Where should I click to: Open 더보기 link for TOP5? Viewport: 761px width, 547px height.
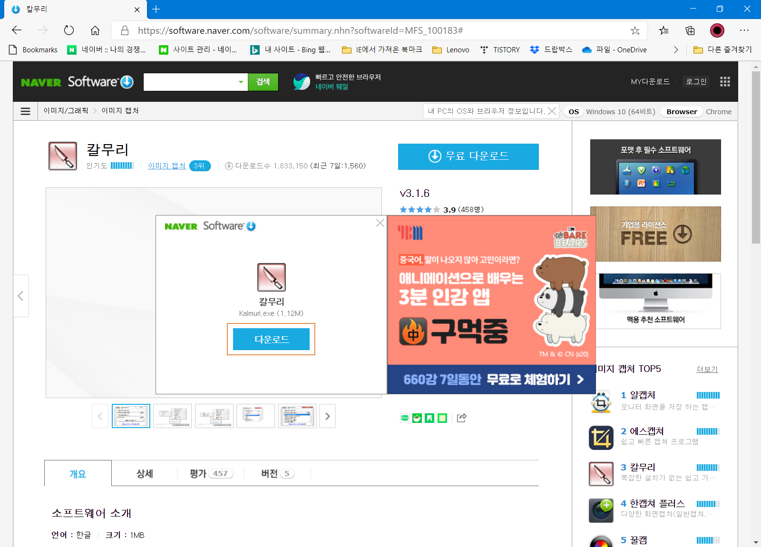click(x=707, y=369)
